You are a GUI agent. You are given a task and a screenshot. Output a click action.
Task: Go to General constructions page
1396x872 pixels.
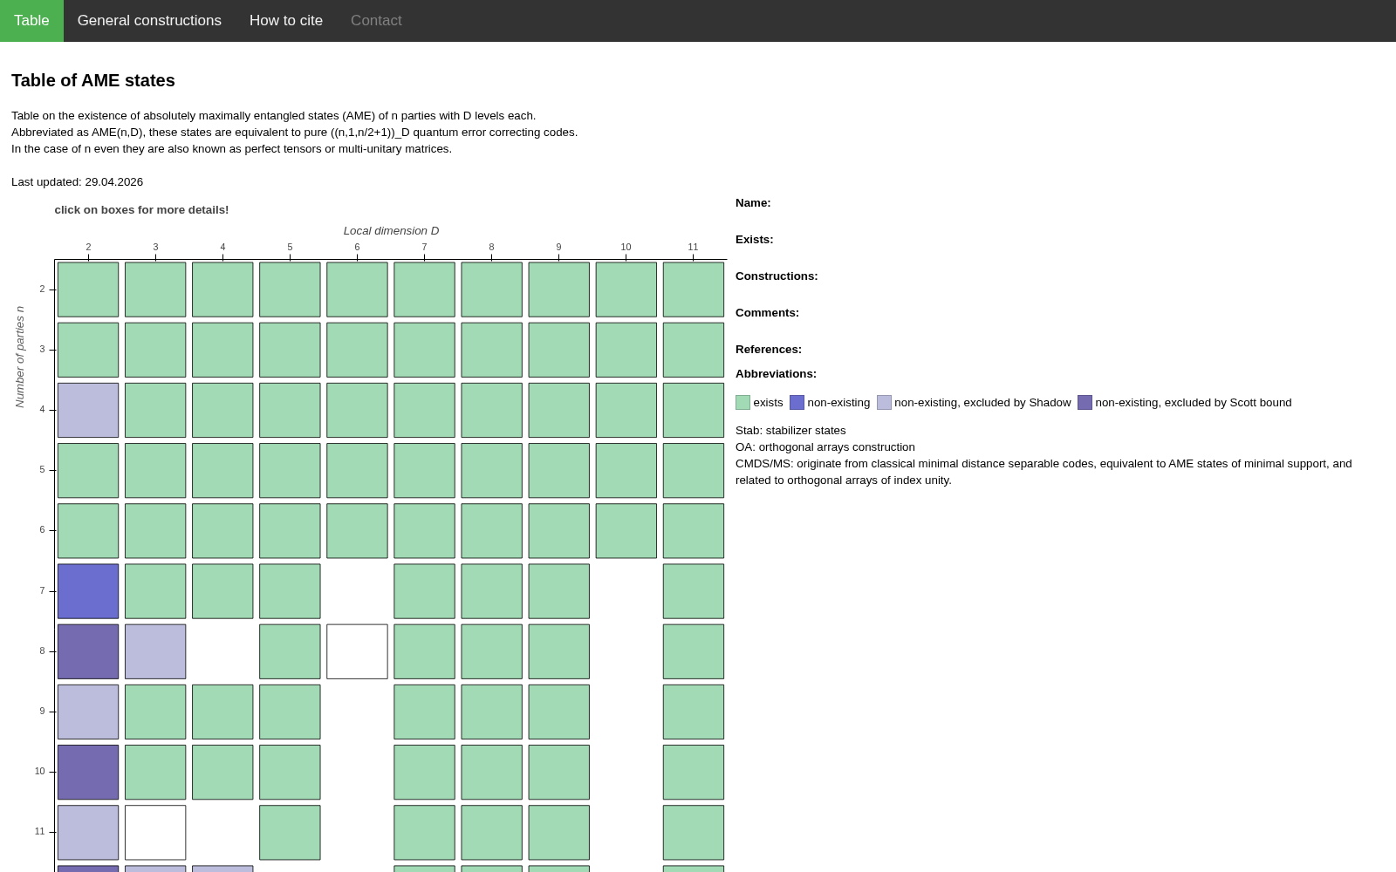pos(149,21)
